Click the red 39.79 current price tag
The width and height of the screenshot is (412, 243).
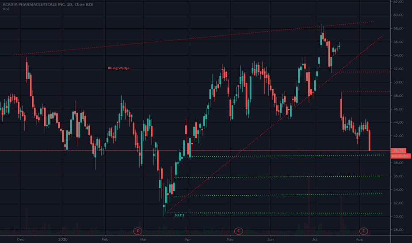(x=398, y=151)
